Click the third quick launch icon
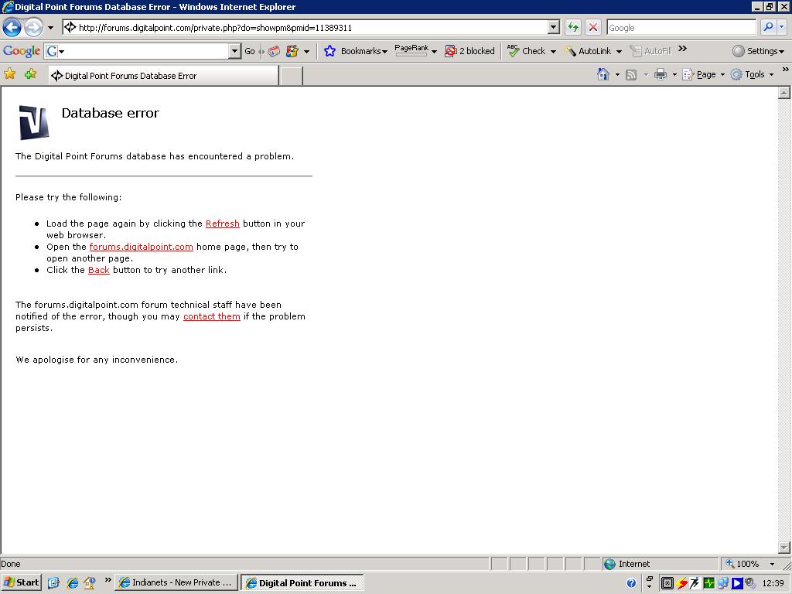 (90, 583)
